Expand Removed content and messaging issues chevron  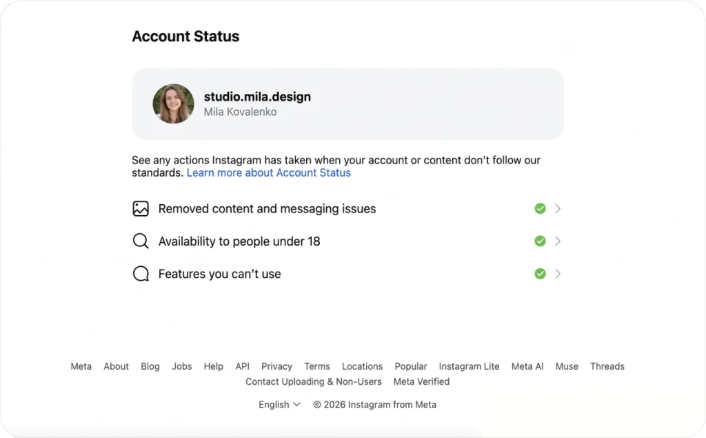tap(557, 208)
